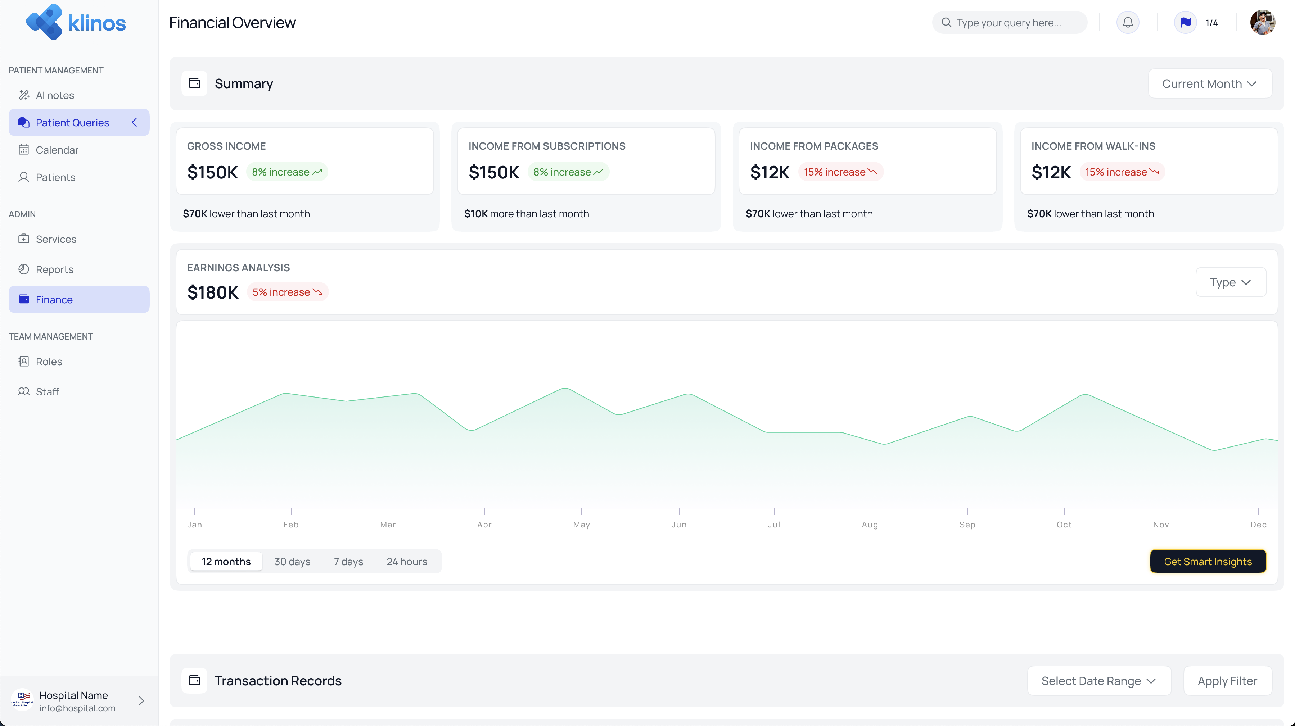The image size is (1295, 726).
Task: Select Finance in the sidebar menu
Action: pyautogui.click(x=54, y=299)
